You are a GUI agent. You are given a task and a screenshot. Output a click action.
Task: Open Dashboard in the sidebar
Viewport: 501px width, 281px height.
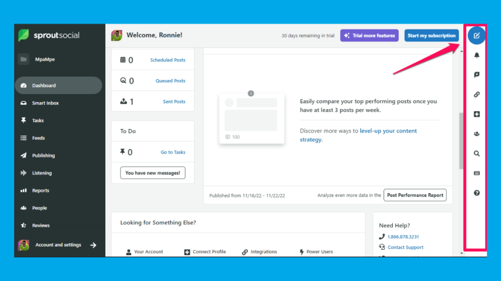coord(59,85)
